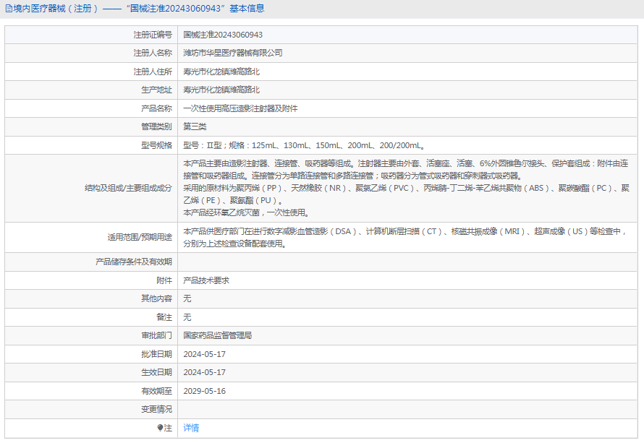Viewport: 644px width, 443px height.
Task: Select registration number 国械注准20243060943 value
Action: point(223,35)
